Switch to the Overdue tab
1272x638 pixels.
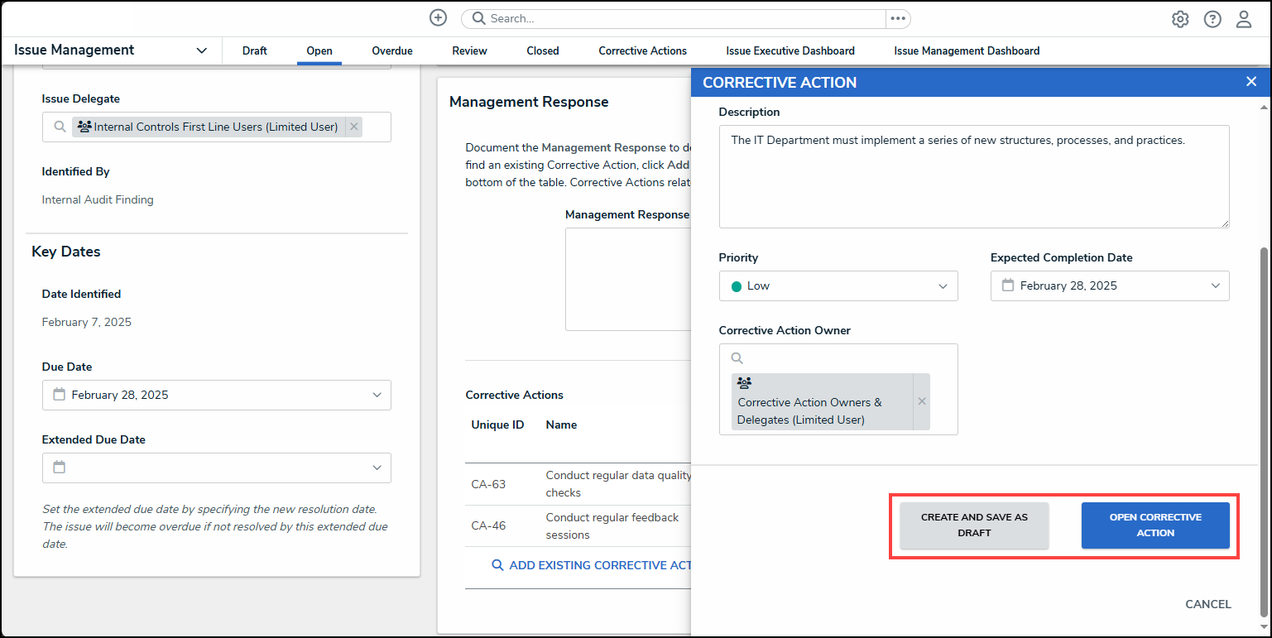(x=391, y=50)
